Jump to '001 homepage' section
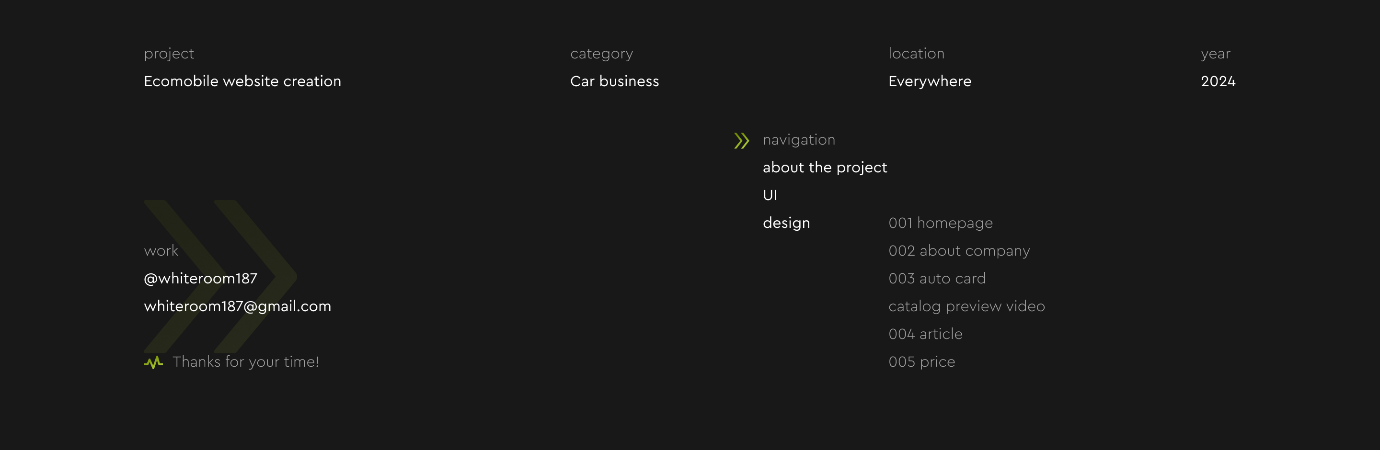This screenshot has height=450, width=1380. [x=940, y=223]
